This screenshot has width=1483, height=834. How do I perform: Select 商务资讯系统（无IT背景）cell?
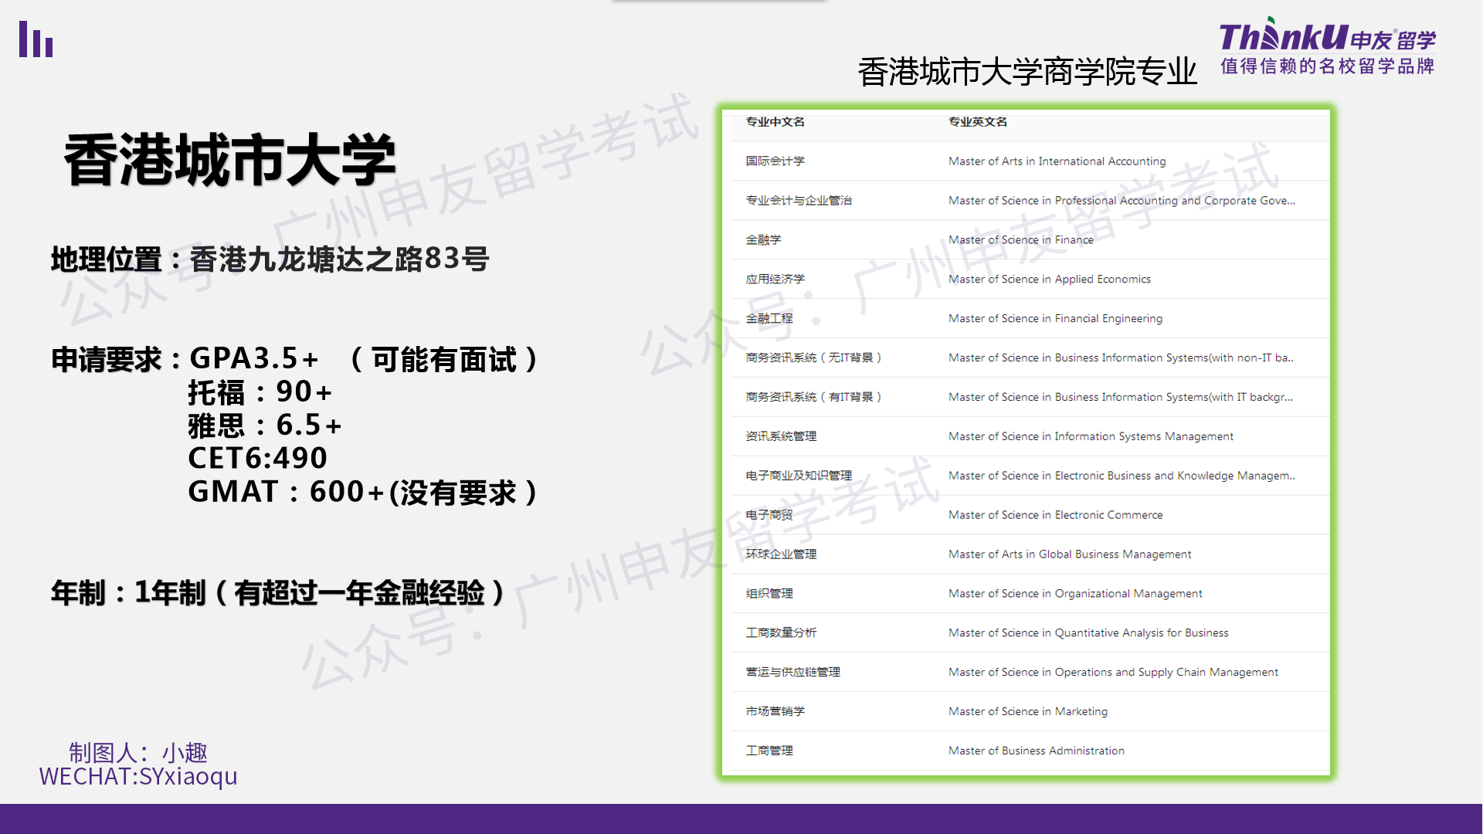[813, 358]
